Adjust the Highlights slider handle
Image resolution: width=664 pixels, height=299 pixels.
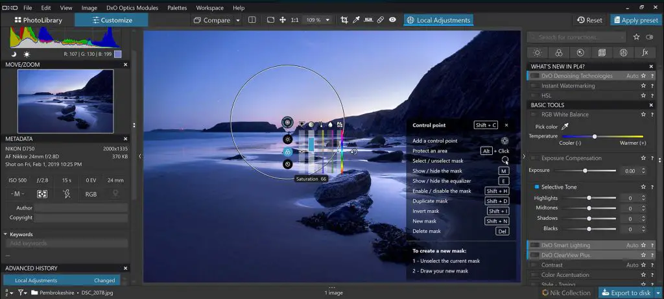point(589,198)
